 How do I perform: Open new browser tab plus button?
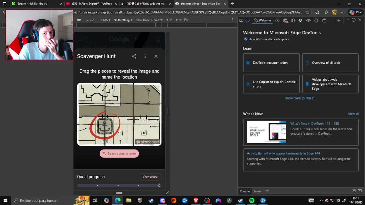pos(232,4)
